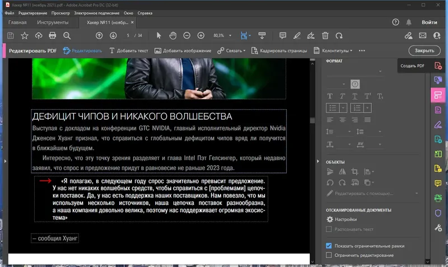Click Добавить текст button
Screen dimensions: 448x267
tap(128, 50)
